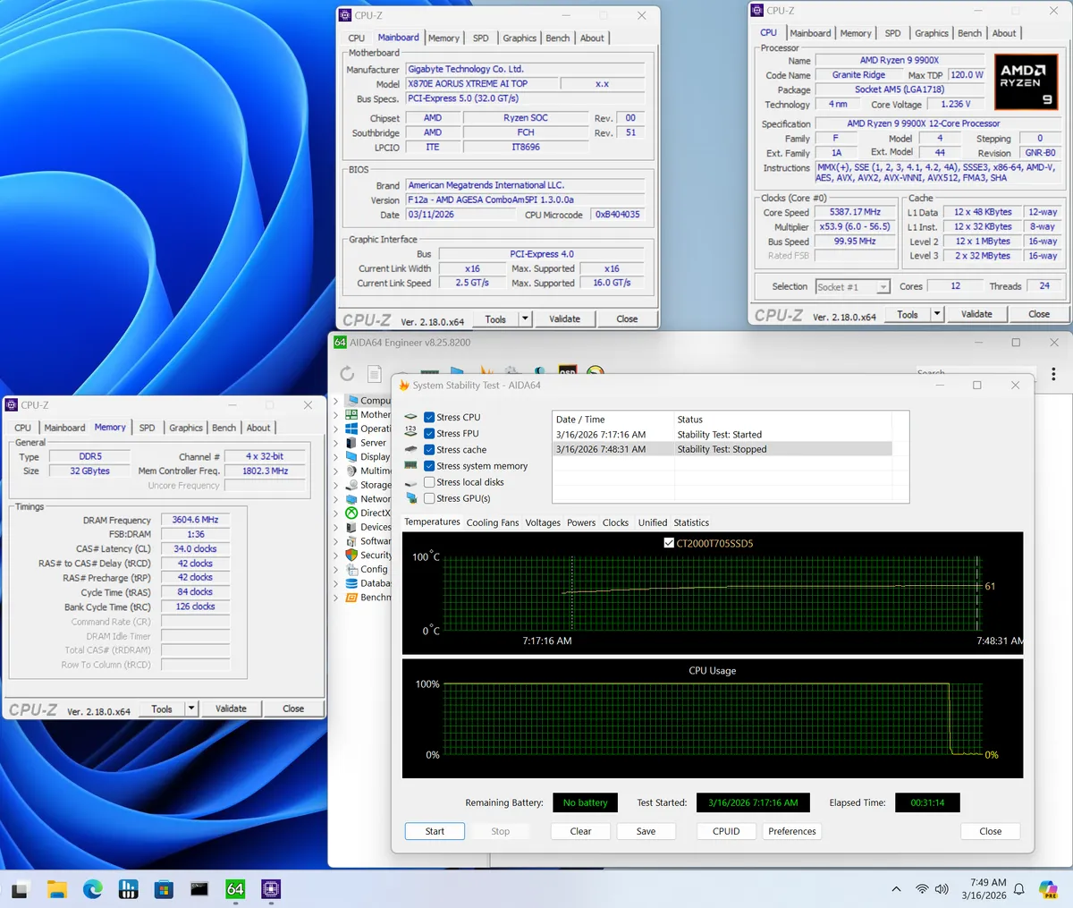Viewport: 1073px width, 908px height.
Task: Select the Stability Test Stopped log row
Action: pos(721,449)
